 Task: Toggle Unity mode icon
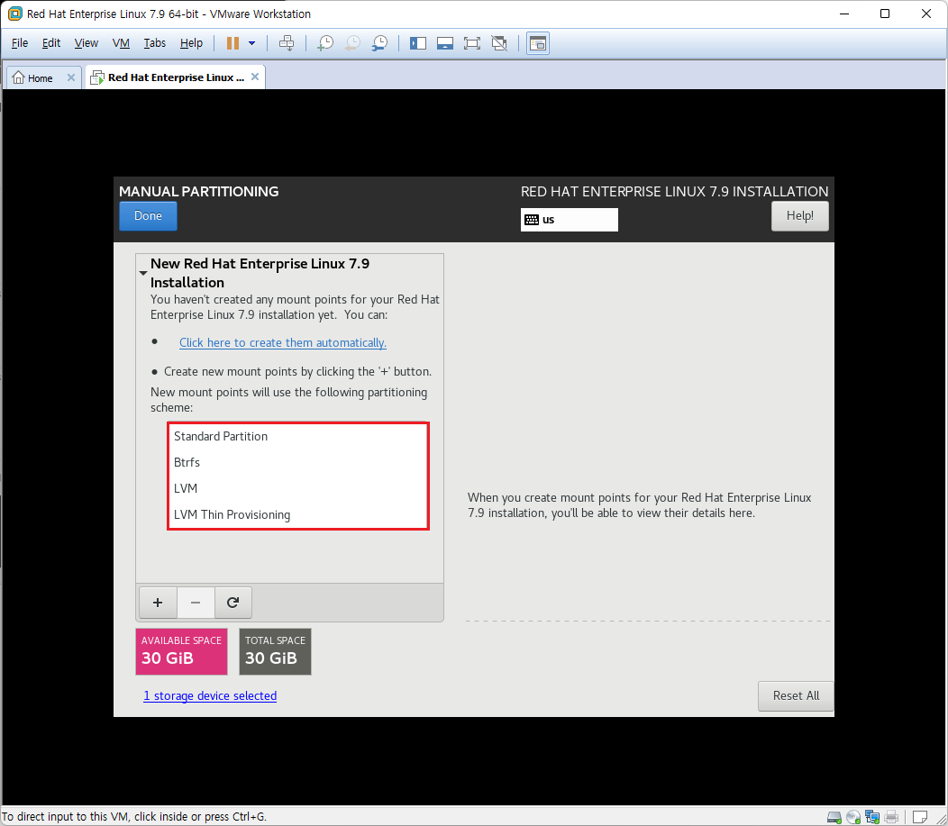click(499, 43)
